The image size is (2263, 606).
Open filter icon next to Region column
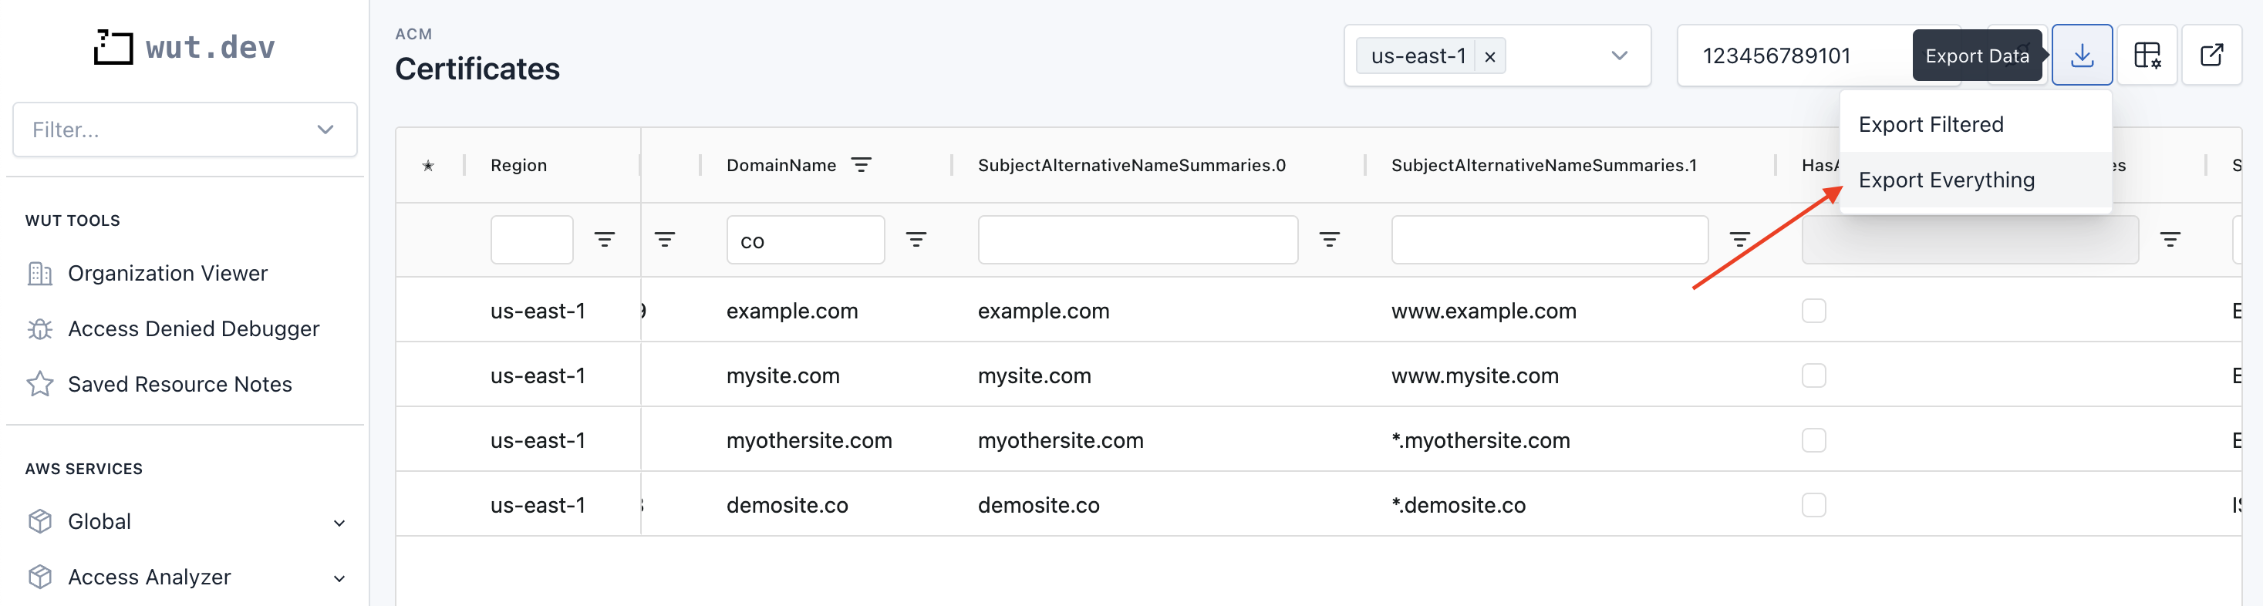point(665,240)
